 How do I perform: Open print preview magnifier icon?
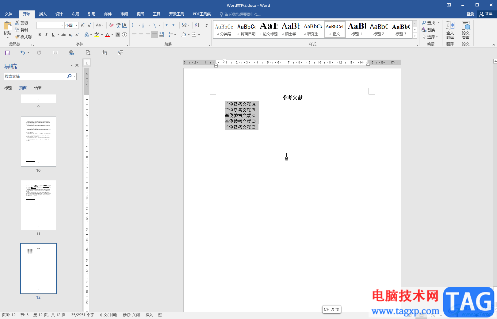[x=88, y=53]
